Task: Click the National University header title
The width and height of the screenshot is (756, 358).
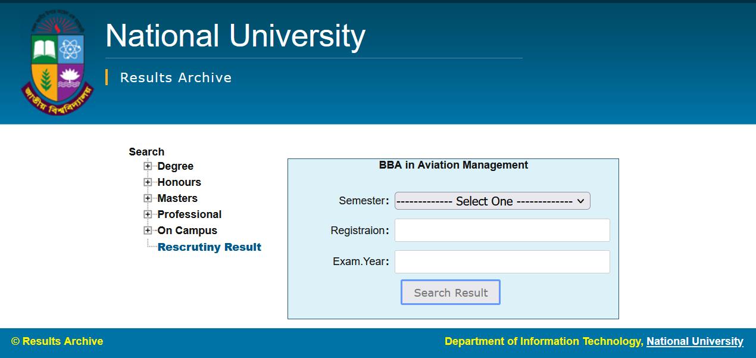Action: click(235, 36)
